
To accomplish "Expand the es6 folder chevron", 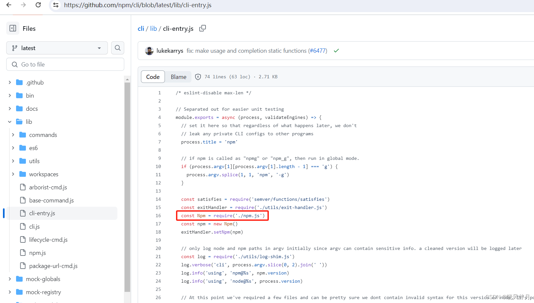I will tap(13, 148).
